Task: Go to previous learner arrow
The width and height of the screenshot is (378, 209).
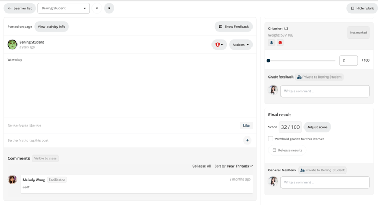Action: [97, 8]
